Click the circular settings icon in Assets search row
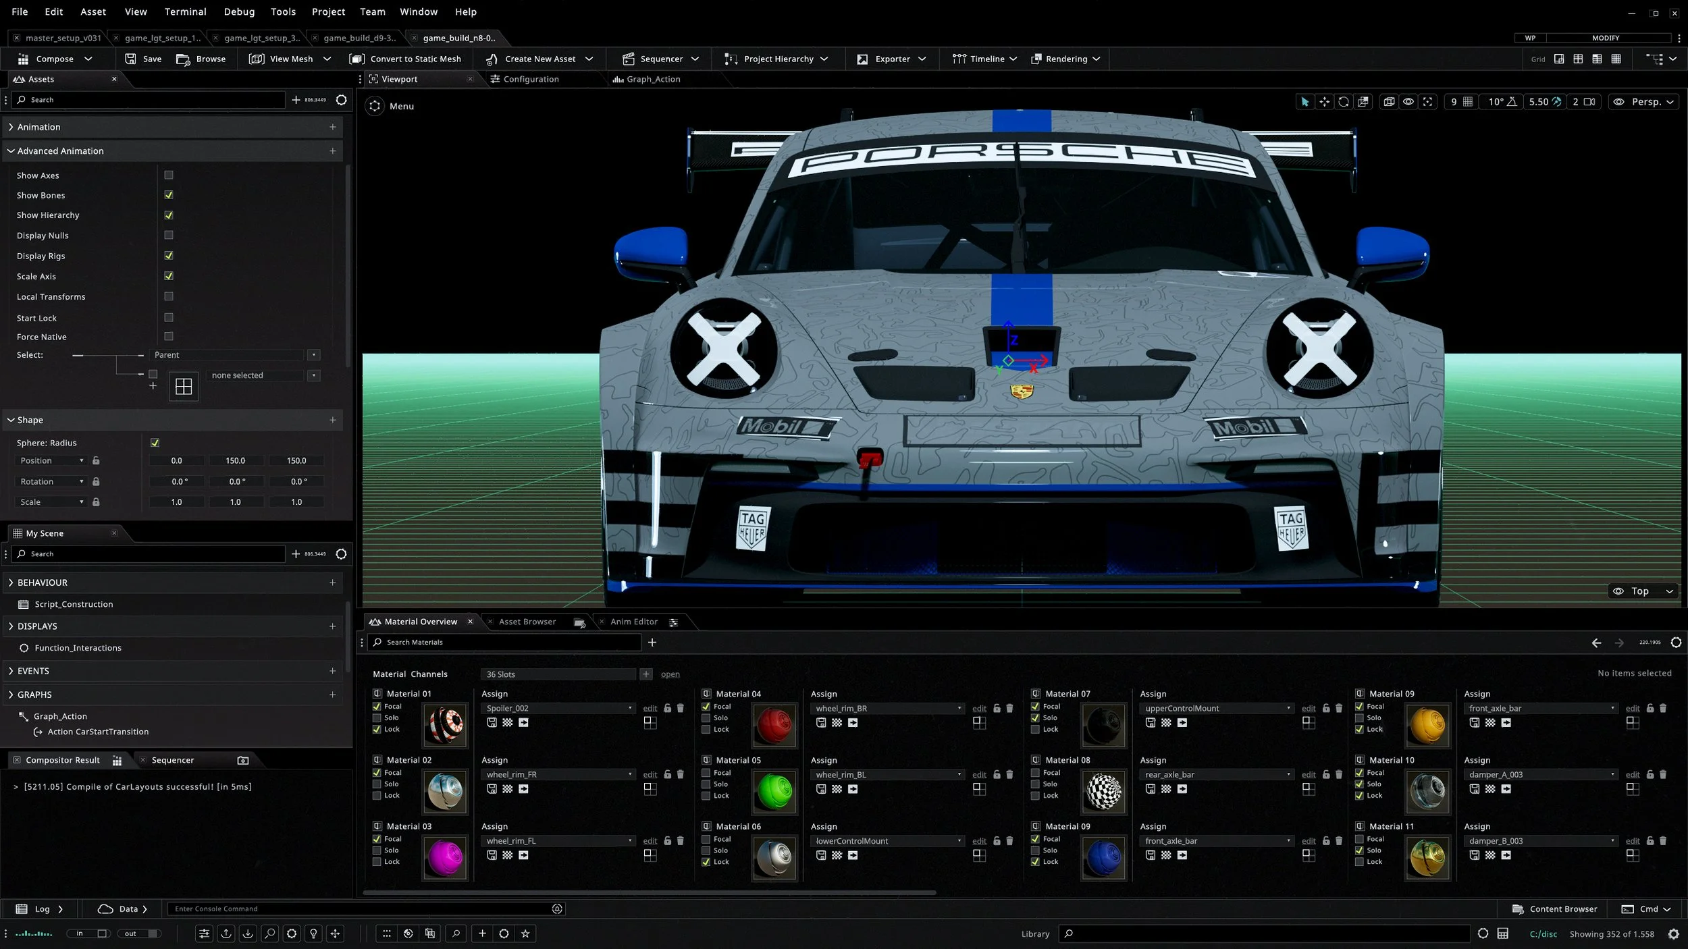Image resolution: width=1688 pixels, height=949 pixels. tap(342, 100)
